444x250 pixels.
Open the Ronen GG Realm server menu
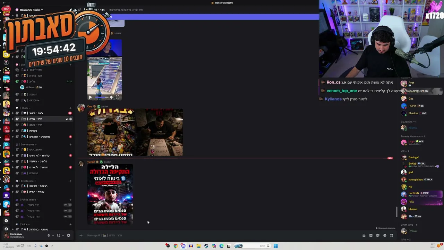click(31, 10)
